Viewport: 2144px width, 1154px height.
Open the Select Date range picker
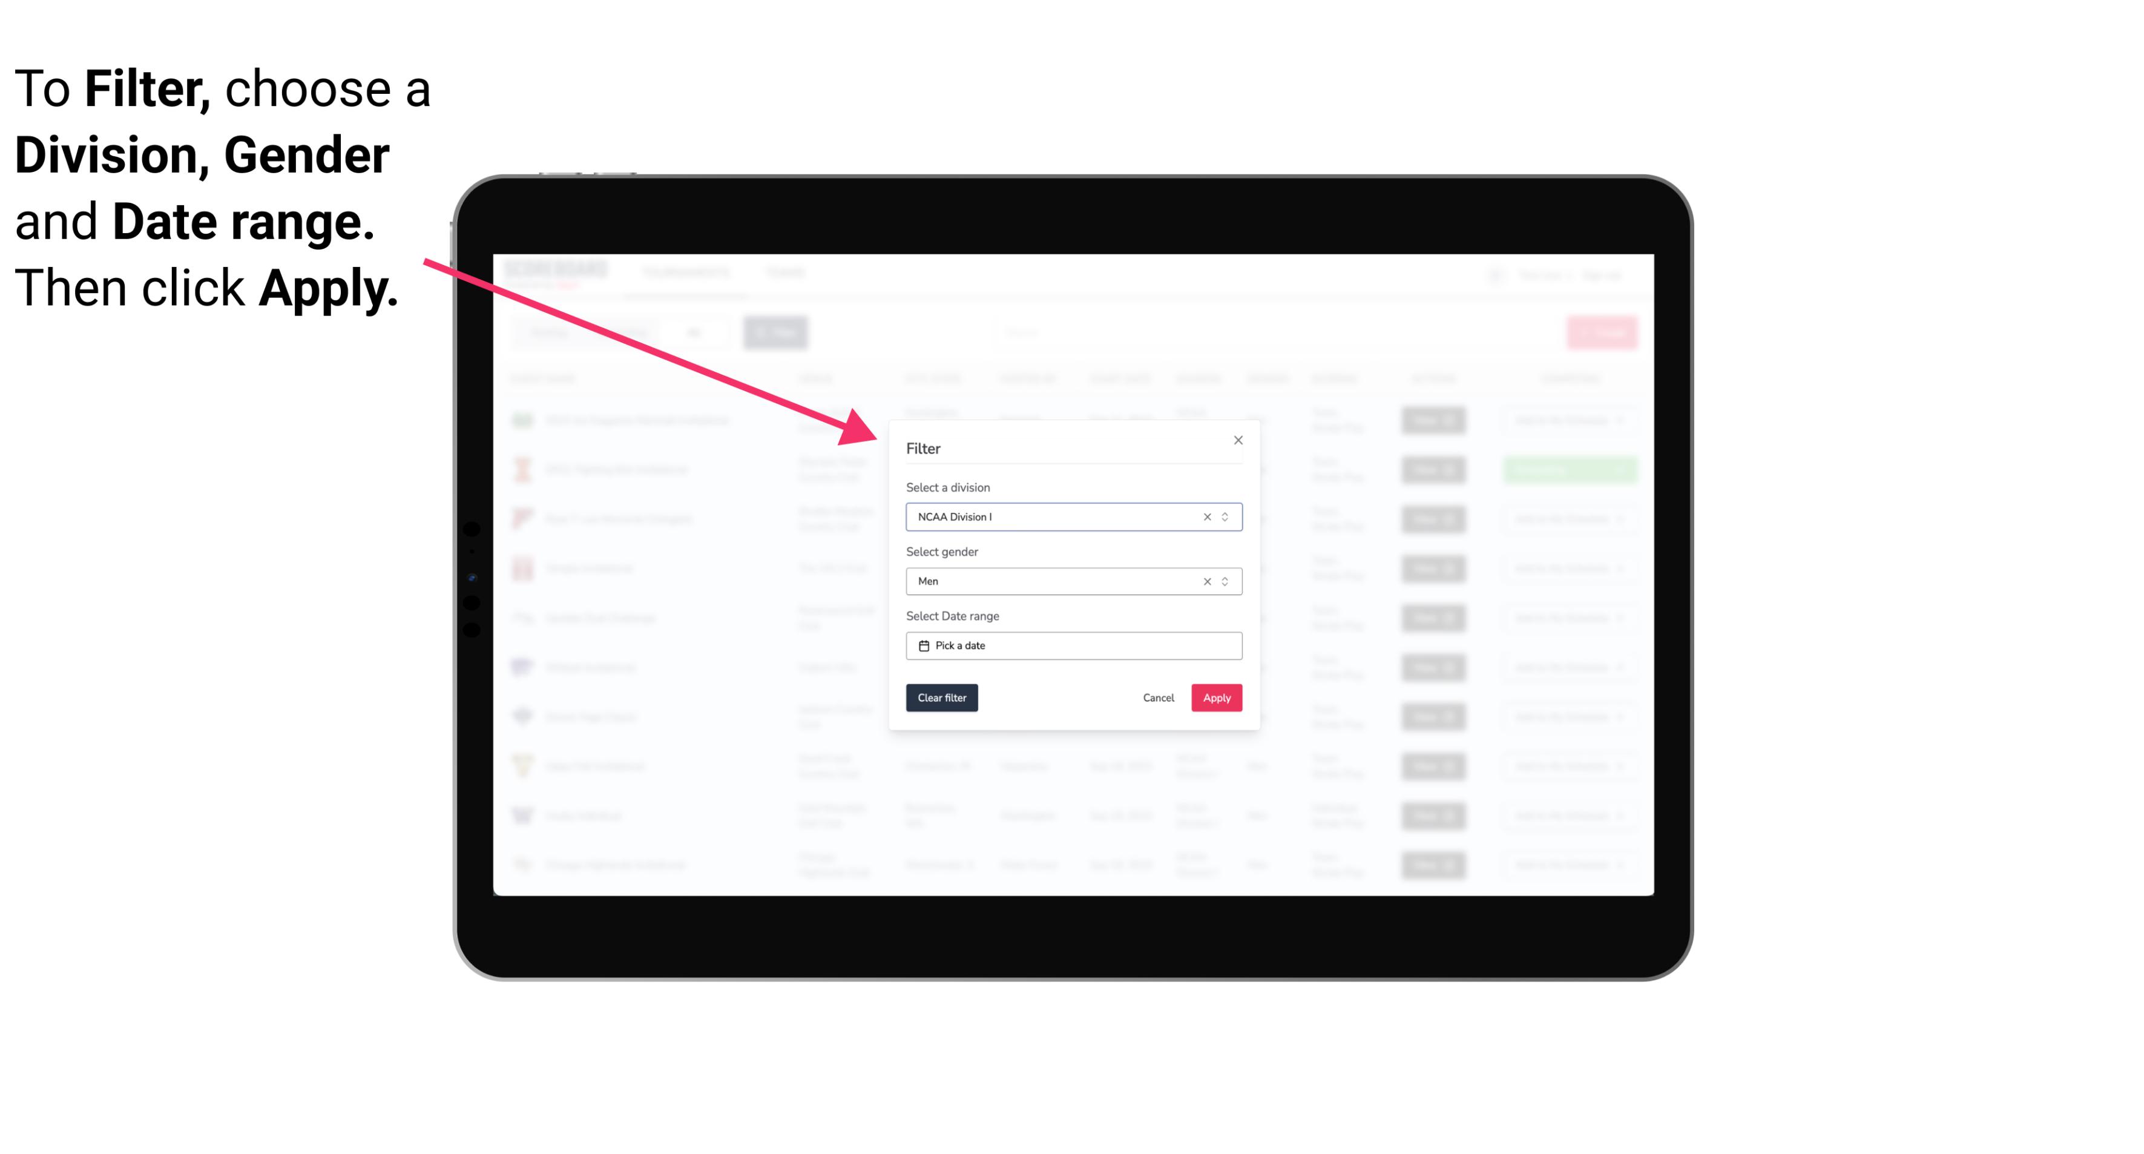pos(1073,645)
